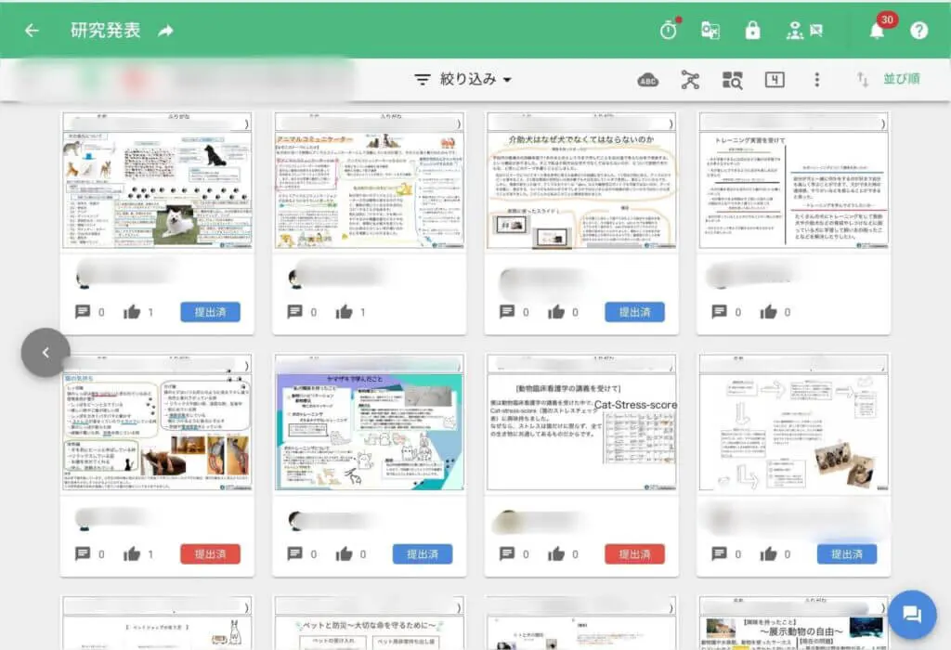Open the stopwatch timer icon
This screenshot has height=650, width=951.
669,30
